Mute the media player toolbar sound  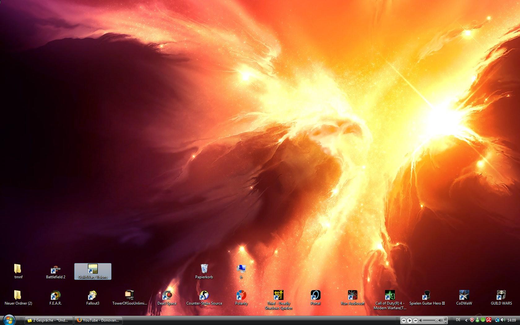(421, 320)
